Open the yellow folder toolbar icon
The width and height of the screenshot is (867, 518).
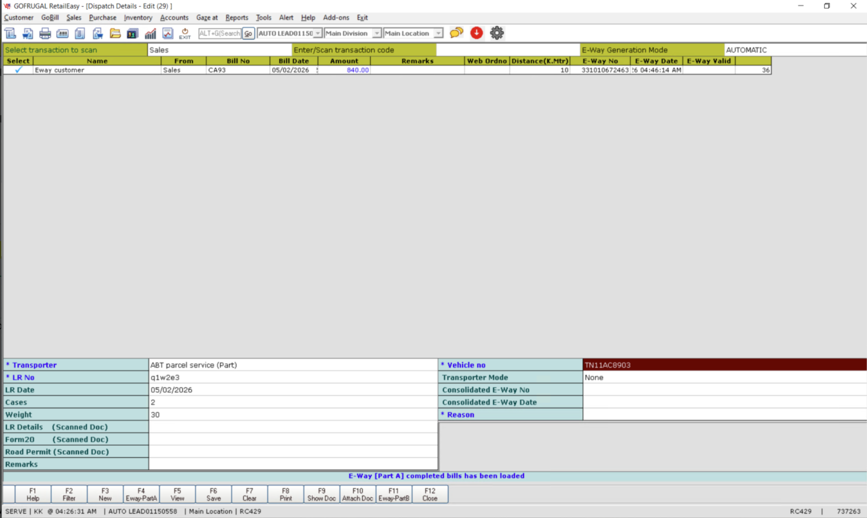point(115,33)
